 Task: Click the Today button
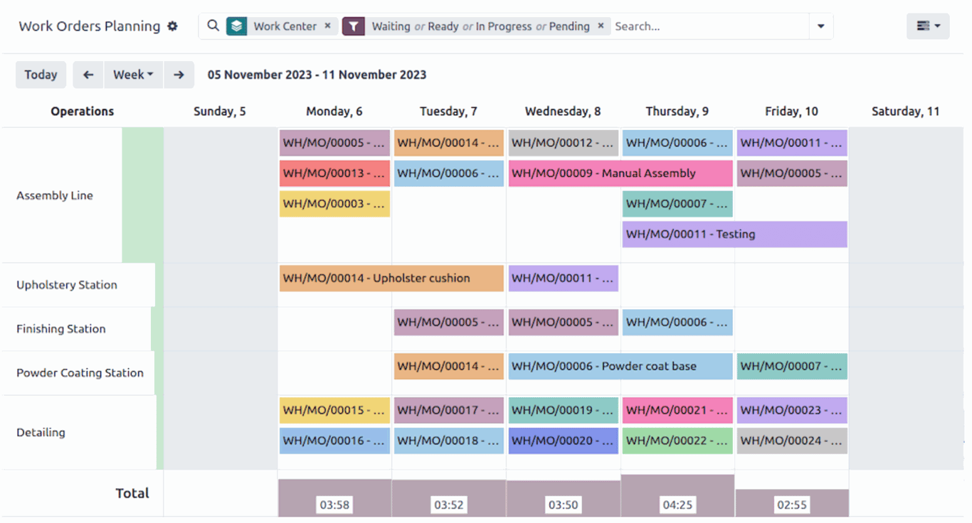coord(41,74)
